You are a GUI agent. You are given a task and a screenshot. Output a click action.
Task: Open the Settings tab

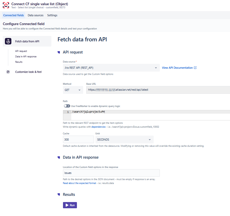click(52, 15)
